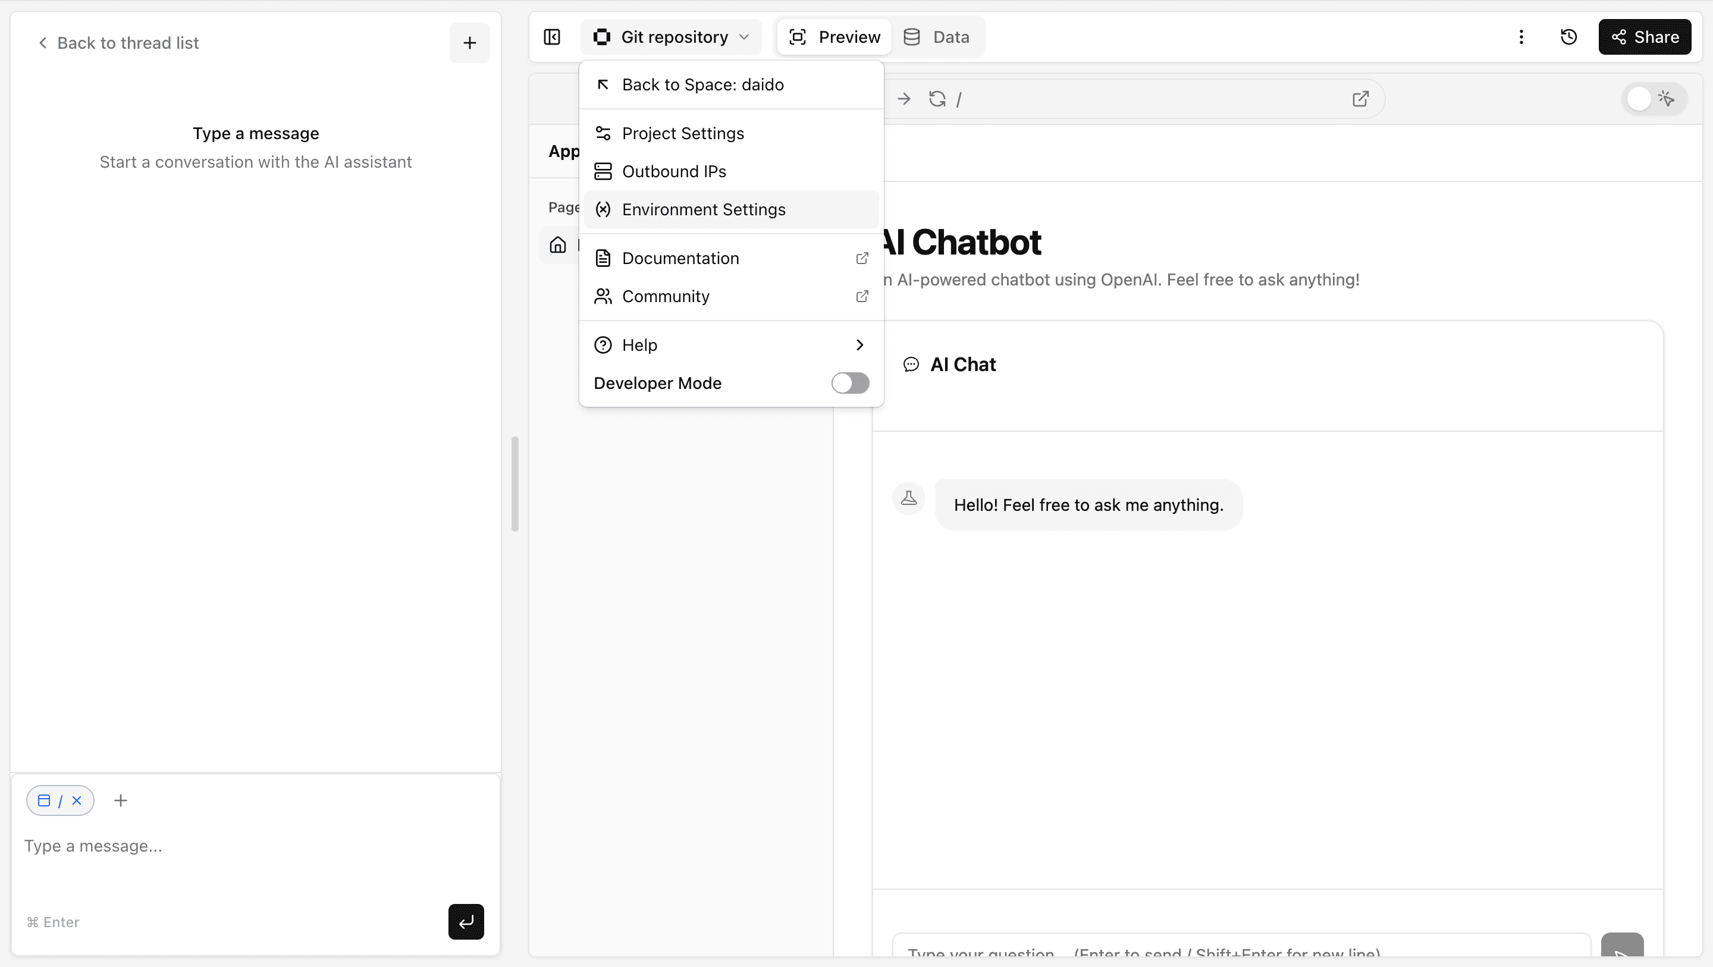Add context with plus button
This screenshot has width=1713, height=967.
(x=120, y=800)
